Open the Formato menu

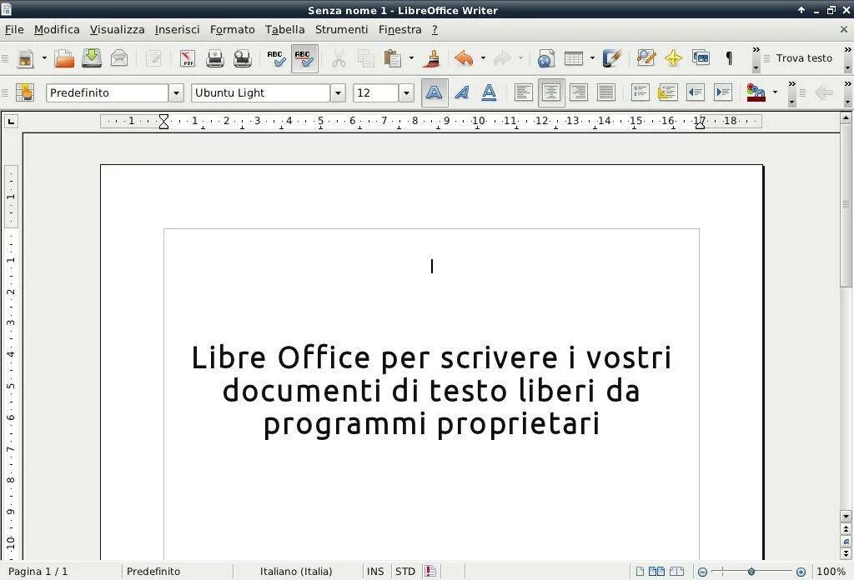click(x=233, y=30)
